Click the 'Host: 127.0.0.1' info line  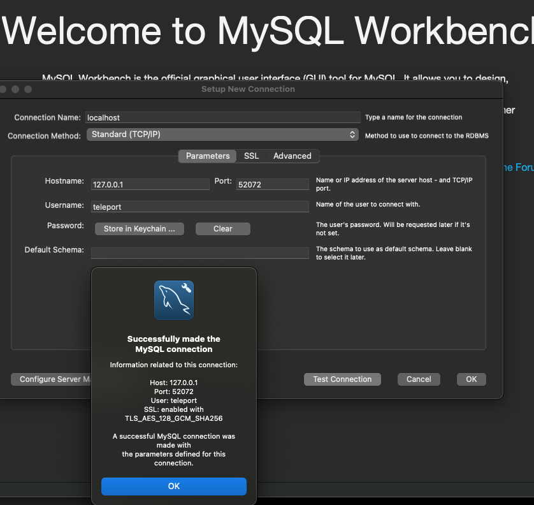[174, 383]
